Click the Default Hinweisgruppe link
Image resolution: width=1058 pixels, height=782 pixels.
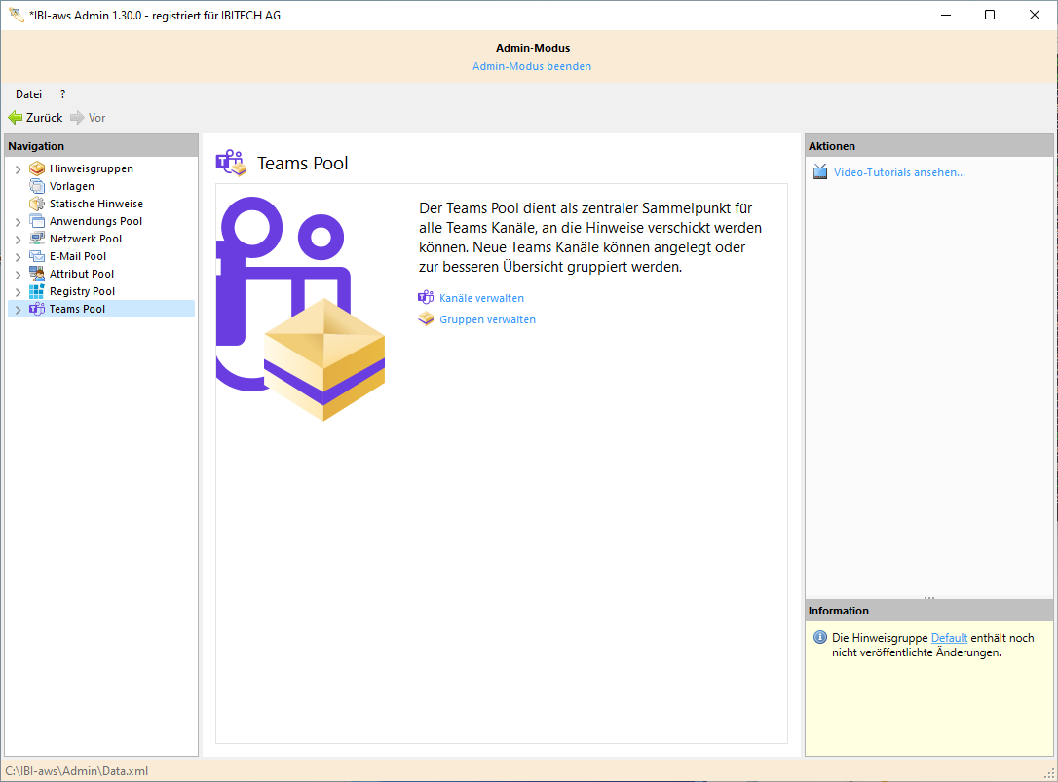(949, 638)
